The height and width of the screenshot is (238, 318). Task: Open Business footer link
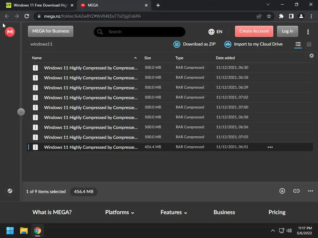coord(224,212)
